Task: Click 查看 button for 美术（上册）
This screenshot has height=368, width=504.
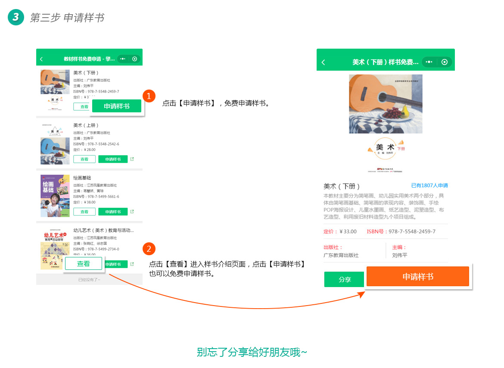Action: coord(84,159)
